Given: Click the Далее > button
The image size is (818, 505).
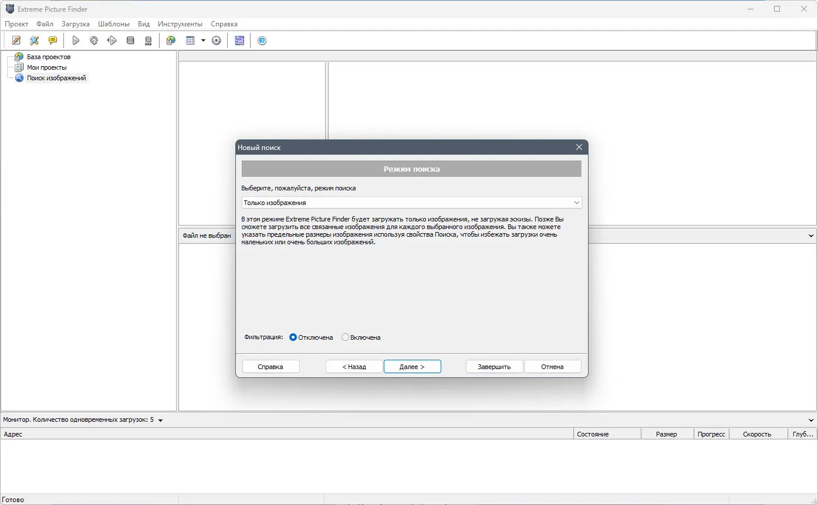Looking at the screenshot, I should click(412, 367).
